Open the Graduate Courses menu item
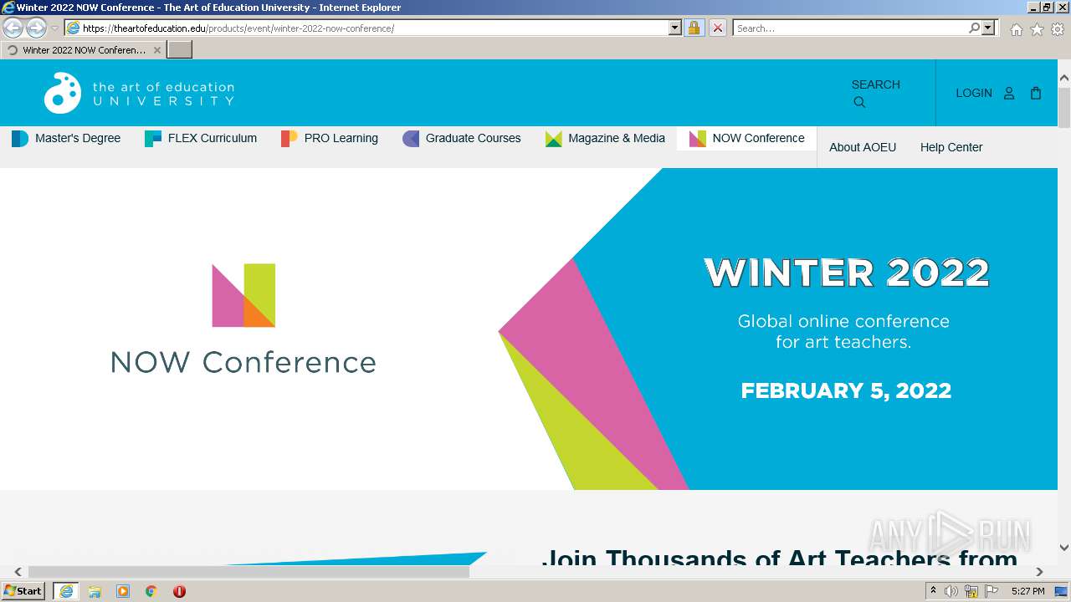 [462, 138]
